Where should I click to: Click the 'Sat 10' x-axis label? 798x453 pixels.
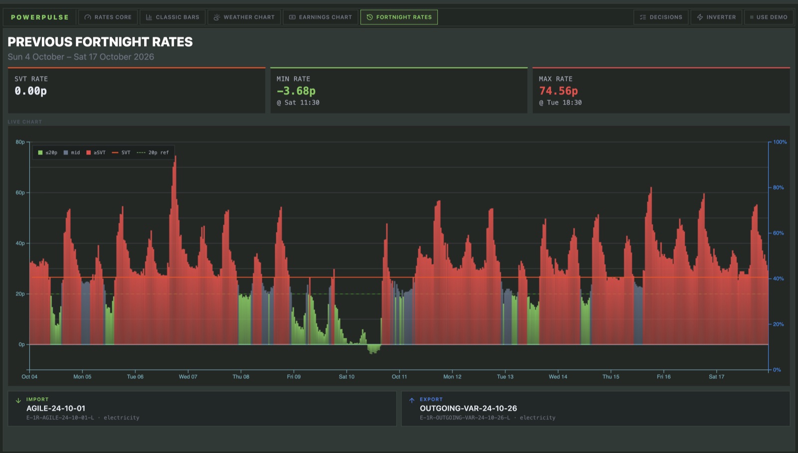(x=347, y=377)
